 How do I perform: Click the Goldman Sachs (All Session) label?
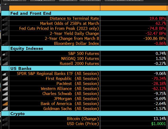(x=71, y=109)
